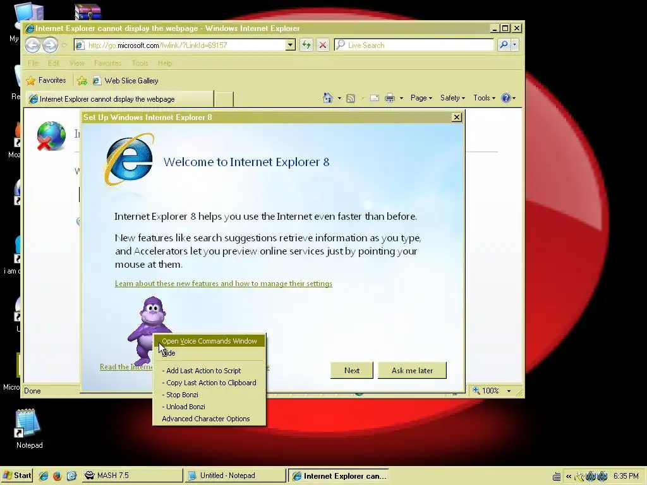Expand the Print dropdown arrow
Viewport: 647px width, 485px height.
(x=401, y=98)
